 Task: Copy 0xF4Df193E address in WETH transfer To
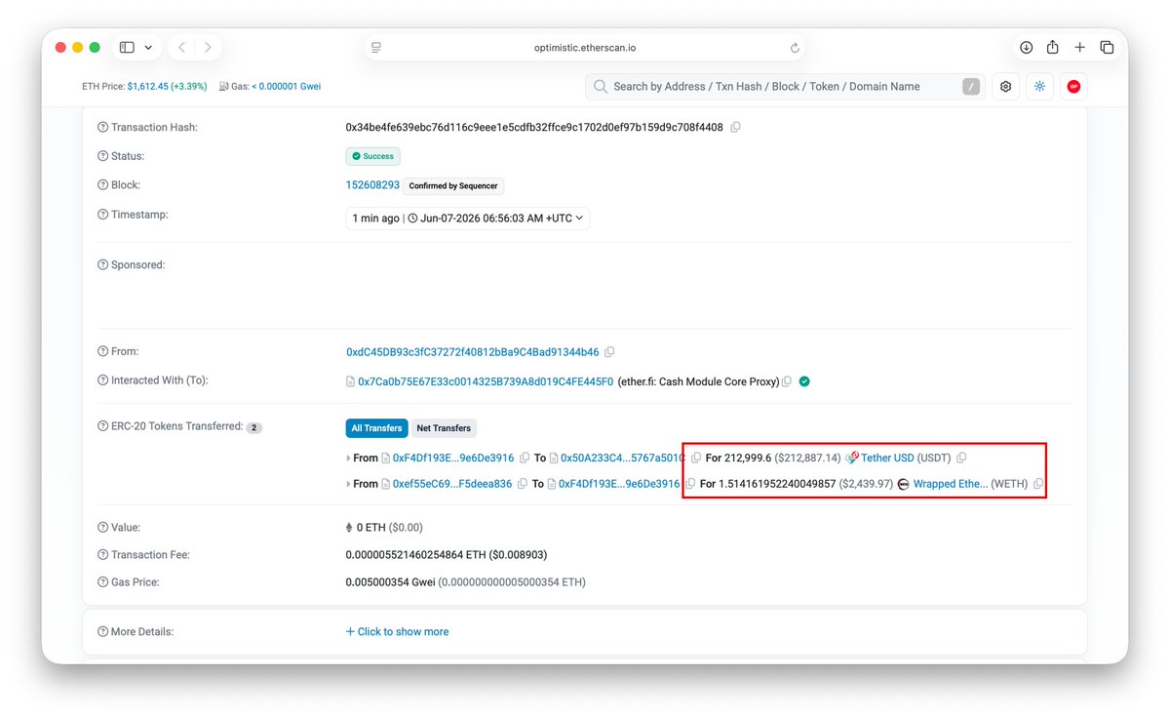click(690, 484)
